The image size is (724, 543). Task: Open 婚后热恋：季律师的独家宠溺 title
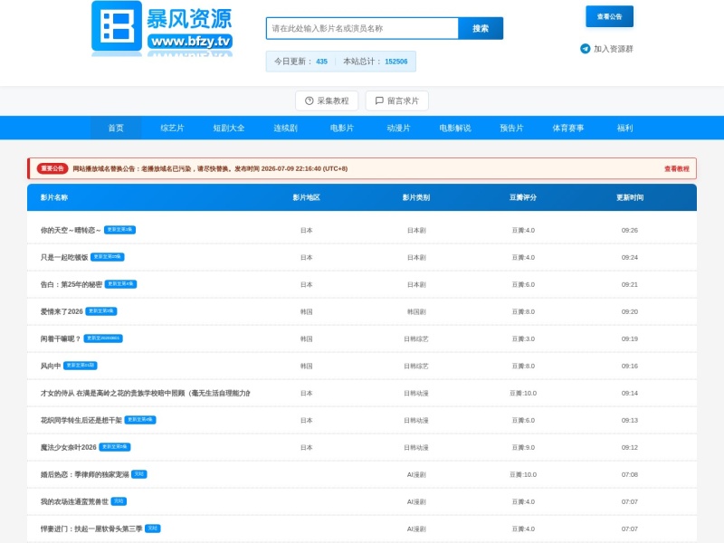coord(84,474)
